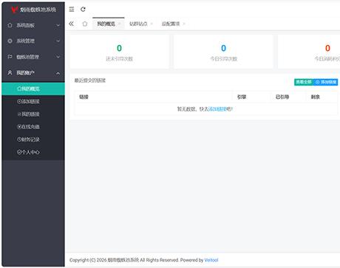Click the blue 添加链接 button
The height and width of the screenshot is (268, 340).
tap(325, 82)
